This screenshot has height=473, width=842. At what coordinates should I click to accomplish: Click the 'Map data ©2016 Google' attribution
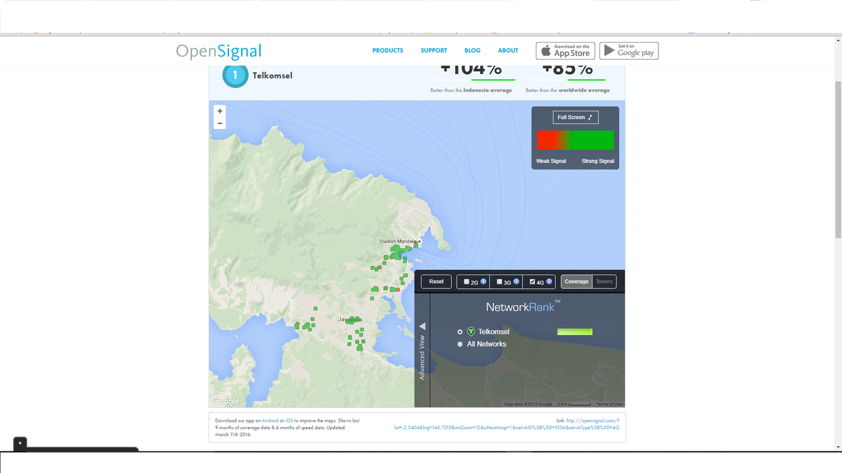coord(528,404)
